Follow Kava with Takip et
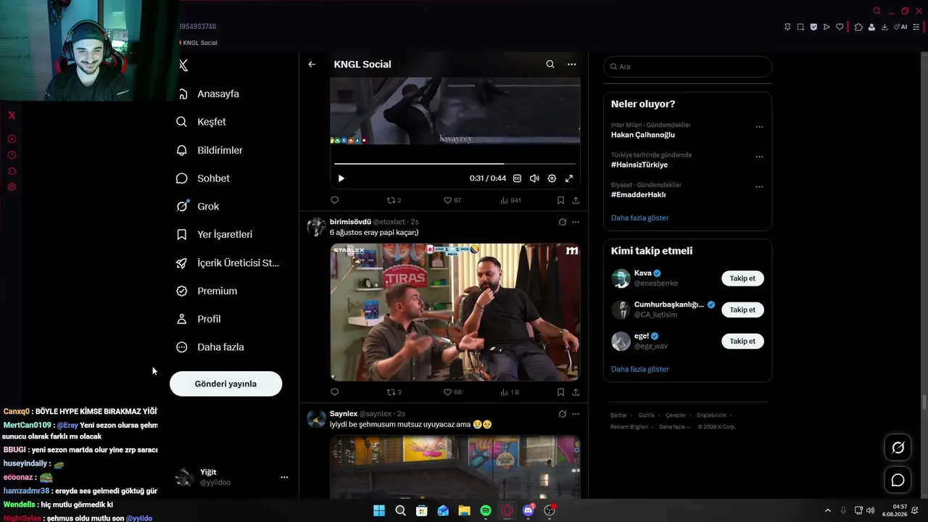 pyautogui.click(x=742, y=278)
